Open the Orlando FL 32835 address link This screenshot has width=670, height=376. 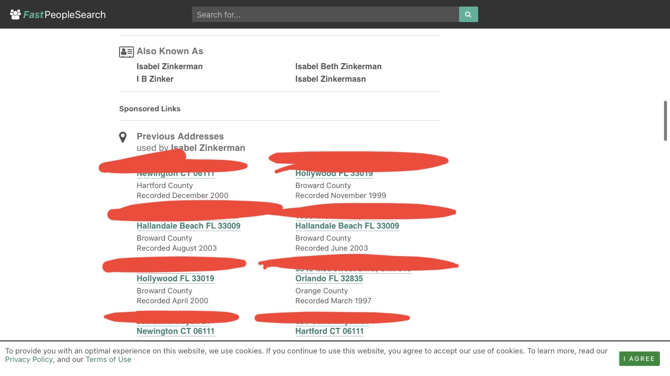(x=329, y=279)
